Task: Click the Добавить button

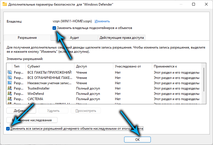Action: 21,110
